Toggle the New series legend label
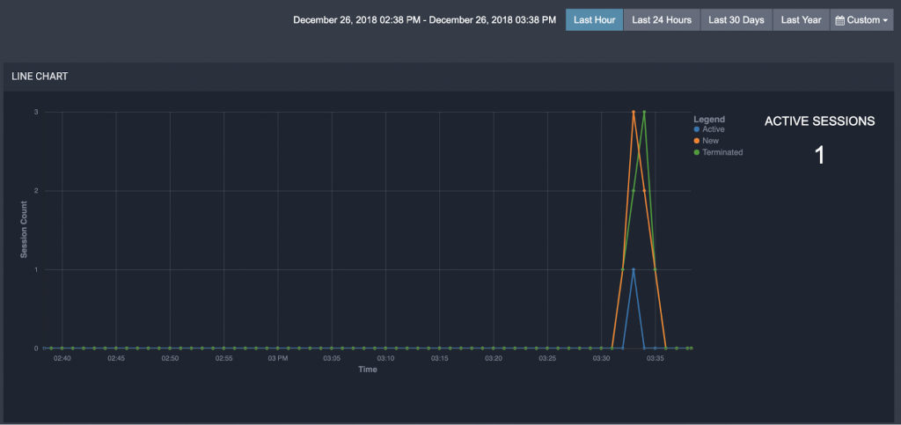 [711, 141]
